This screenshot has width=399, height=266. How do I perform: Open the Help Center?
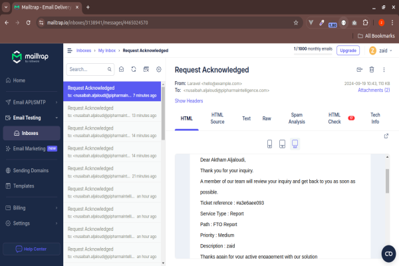tap(31, 249)
